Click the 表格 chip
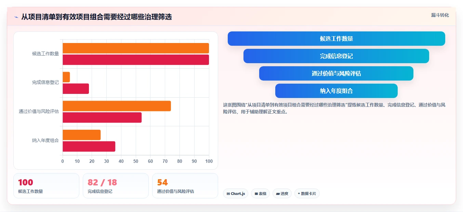The image size is (463, 212). pos(260,194)
